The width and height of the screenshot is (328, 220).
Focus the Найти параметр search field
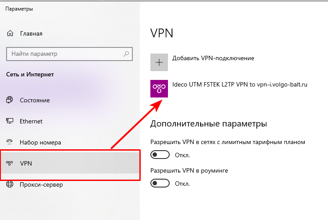click(64, 54)
